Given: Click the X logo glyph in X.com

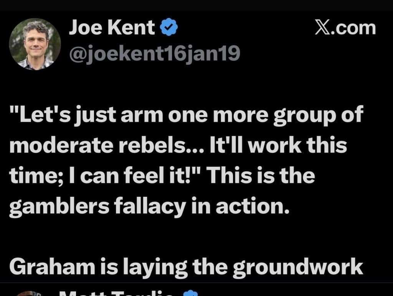Looking at the screenshot, I should pyautogui.click(x=324, y=28).
